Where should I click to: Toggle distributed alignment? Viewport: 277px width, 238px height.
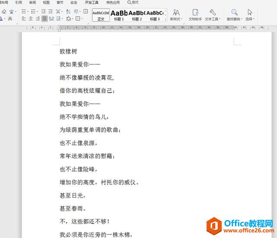[52, 19]
